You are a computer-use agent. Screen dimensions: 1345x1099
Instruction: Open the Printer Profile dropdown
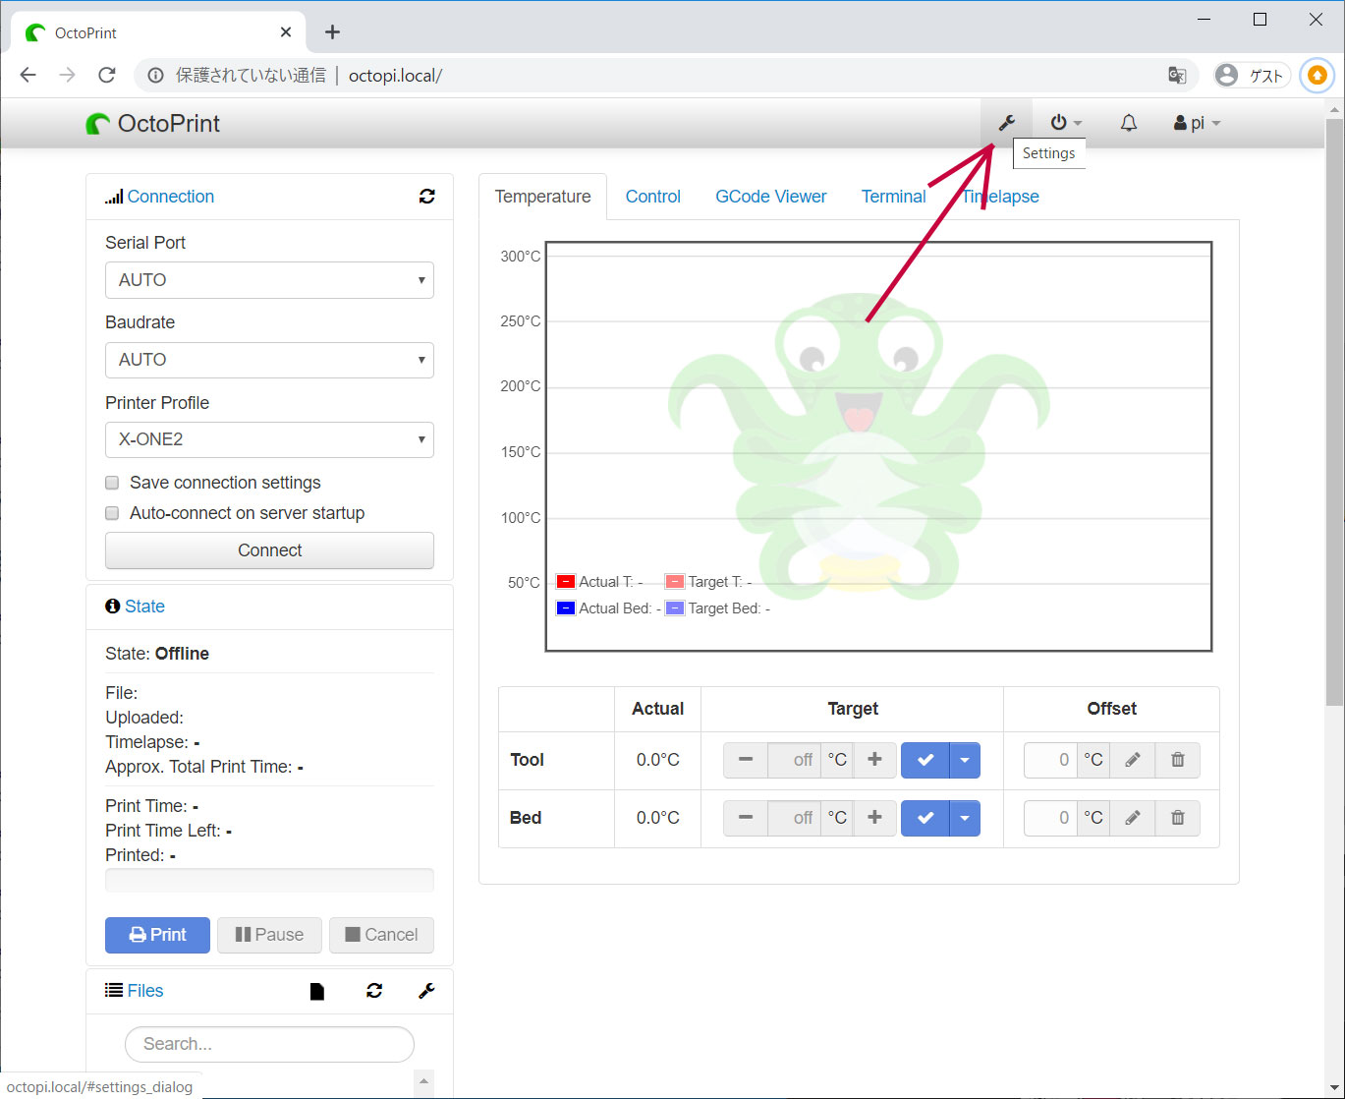pyautogui.click(x=269, y=439)
